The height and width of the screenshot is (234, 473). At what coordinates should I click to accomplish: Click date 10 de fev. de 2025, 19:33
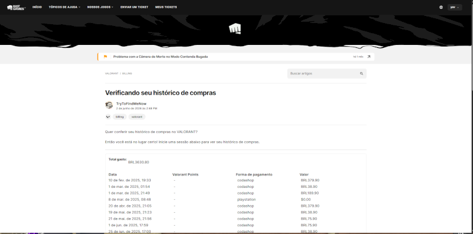click(x=129, y=180)
